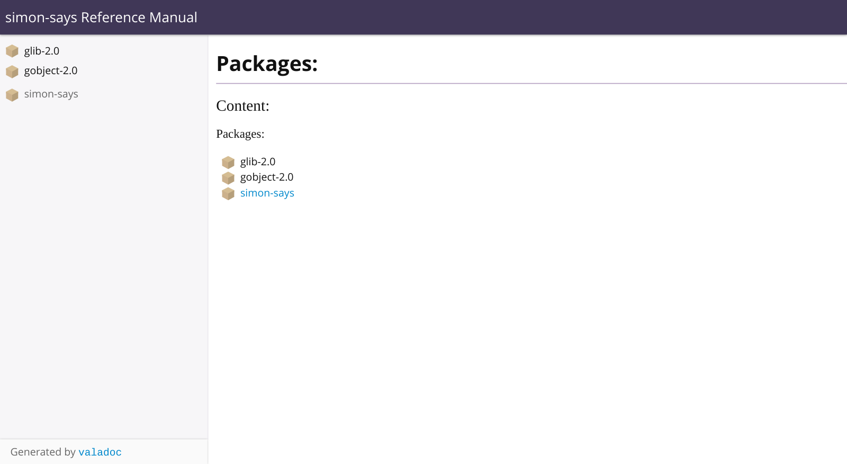Open the valadoc link in the footer
This screenshot has width=847, height=464.
pyautogui.click(x=100, y=452)
